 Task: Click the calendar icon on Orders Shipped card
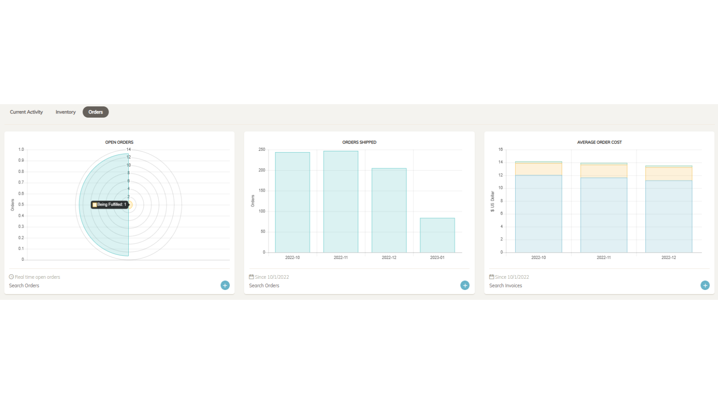coord(252,277)
